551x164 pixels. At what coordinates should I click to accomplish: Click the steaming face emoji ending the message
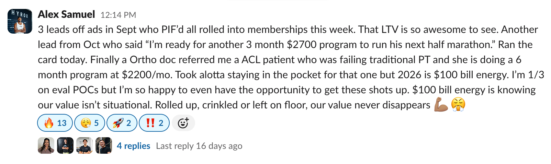458,105
